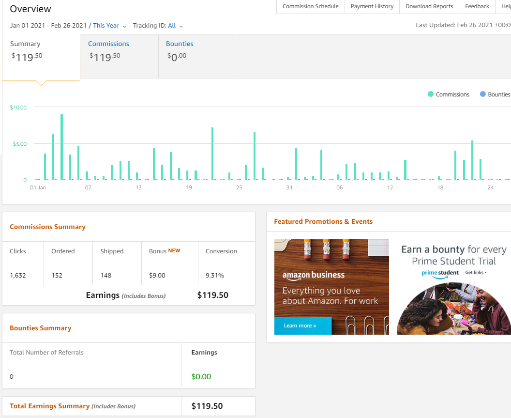
Task: Click the 01 Jan axis label
Action: pos(38,187)
